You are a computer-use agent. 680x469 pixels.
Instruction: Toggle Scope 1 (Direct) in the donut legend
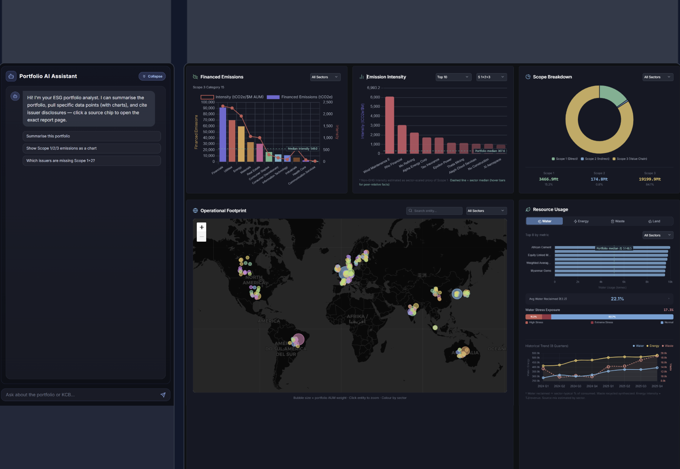565,159
